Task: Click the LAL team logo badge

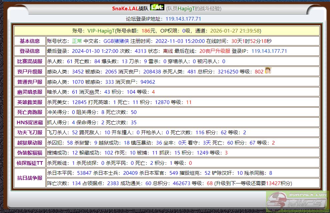Action: pos(157,8)
